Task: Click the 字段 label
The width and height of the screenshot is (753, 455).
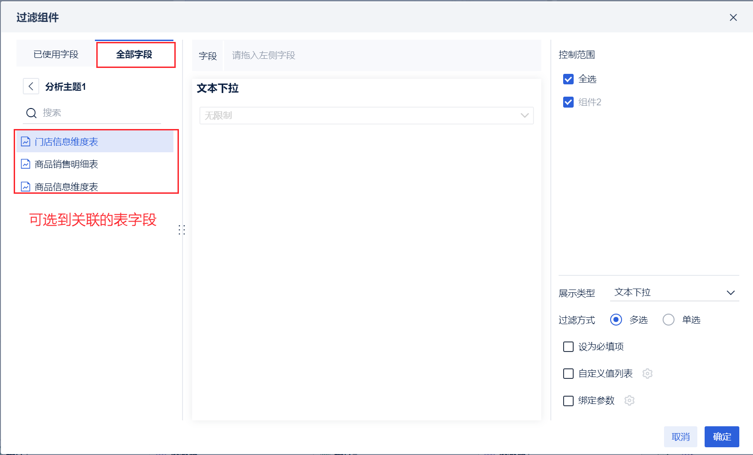Action: coord(208,56)
